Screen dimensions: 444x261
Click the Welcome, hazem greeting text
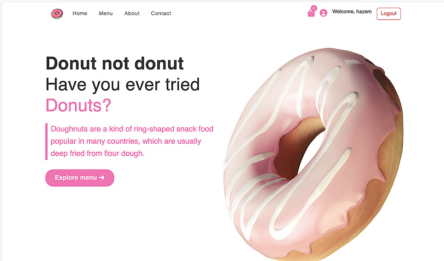(352, 12)
